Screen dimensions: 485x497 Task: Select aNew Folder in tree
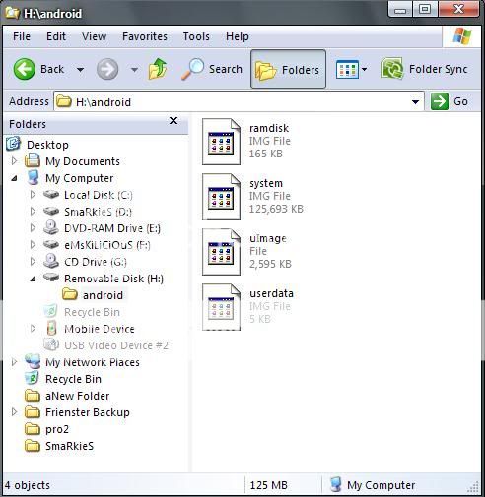tap(77, 396)
